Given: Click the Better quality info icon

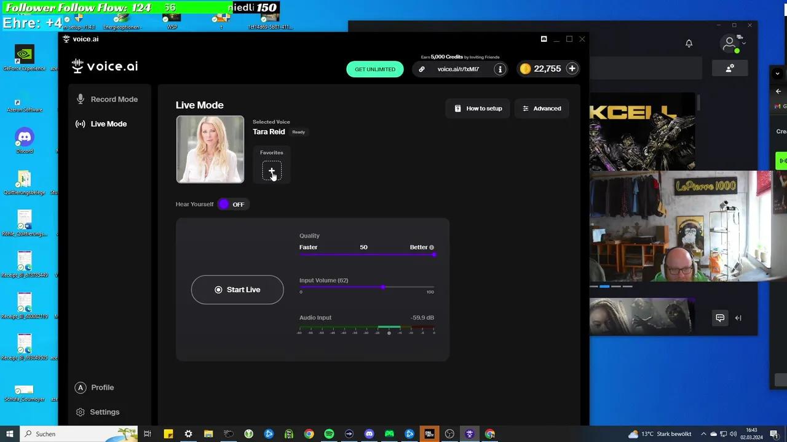Looking at the screenshot, I should (432, 247).
